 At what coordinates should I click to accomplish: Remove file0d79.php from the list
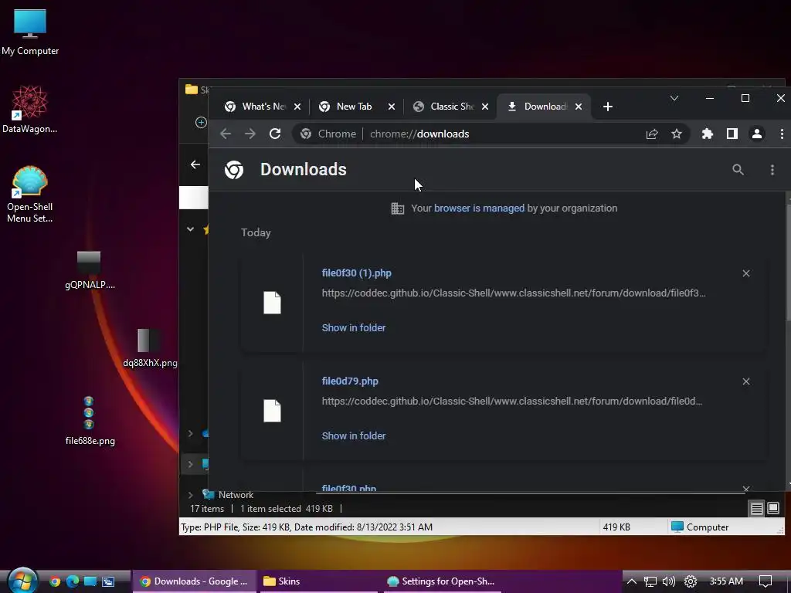(x=746, y=381)
